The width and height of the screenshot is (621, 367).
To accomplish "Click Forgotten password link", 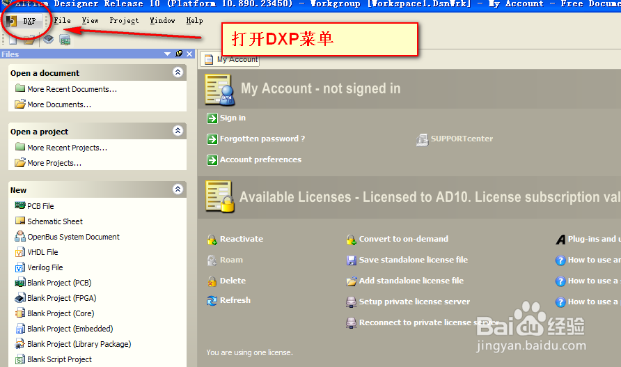I will [x=262, y=139].
